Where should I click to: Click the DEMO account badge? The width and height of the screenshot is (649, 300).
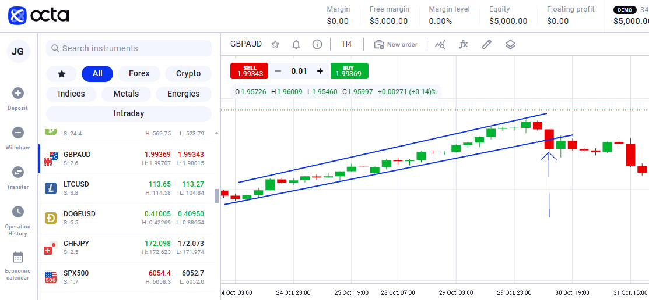tap(625, 9)
